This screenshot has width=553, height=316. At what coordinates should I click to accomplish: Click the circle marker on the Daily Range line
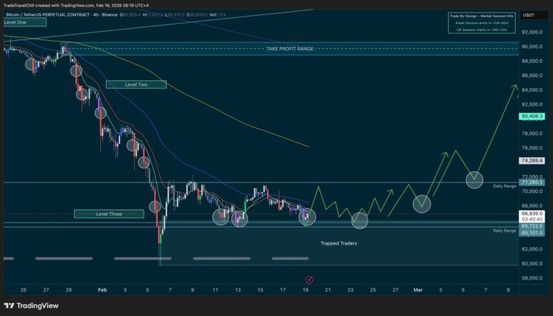[474, 180]
